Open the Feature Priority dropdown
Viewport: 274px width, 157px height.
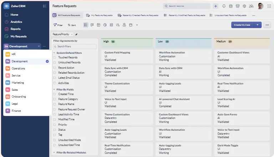pos(62,34)
